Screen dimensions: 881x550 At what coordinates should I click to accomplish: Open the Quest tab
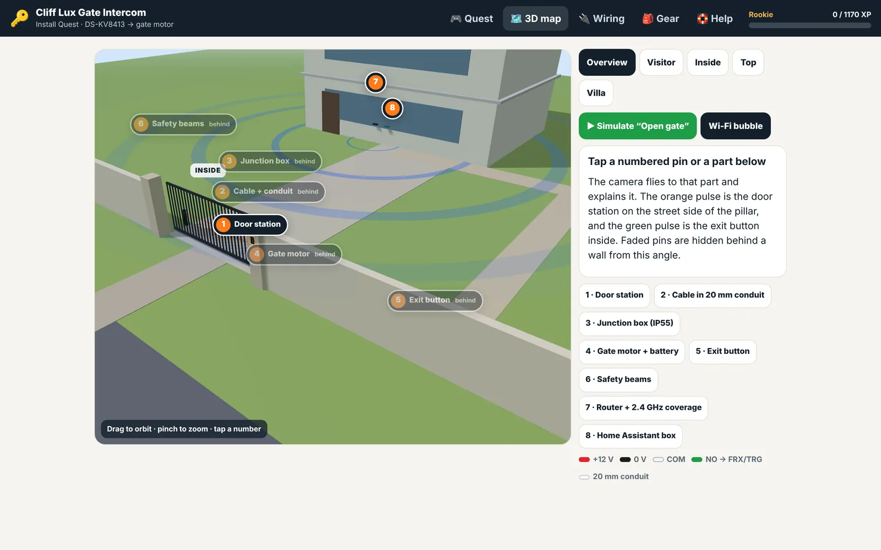[471, 19]
